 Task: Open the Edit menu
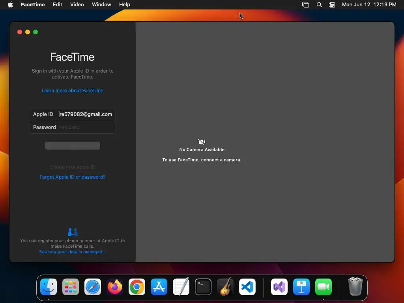[x=57, y=5]
